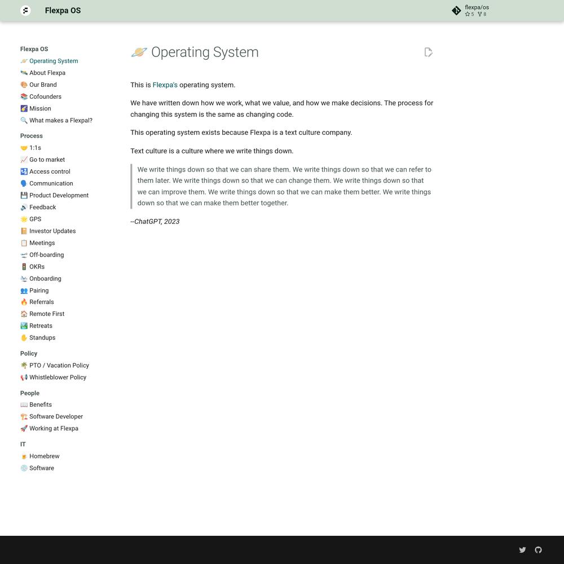The image size is (564, 564).
Task: Follow the Flexpa's hyperlink in text
Action: 165,85
